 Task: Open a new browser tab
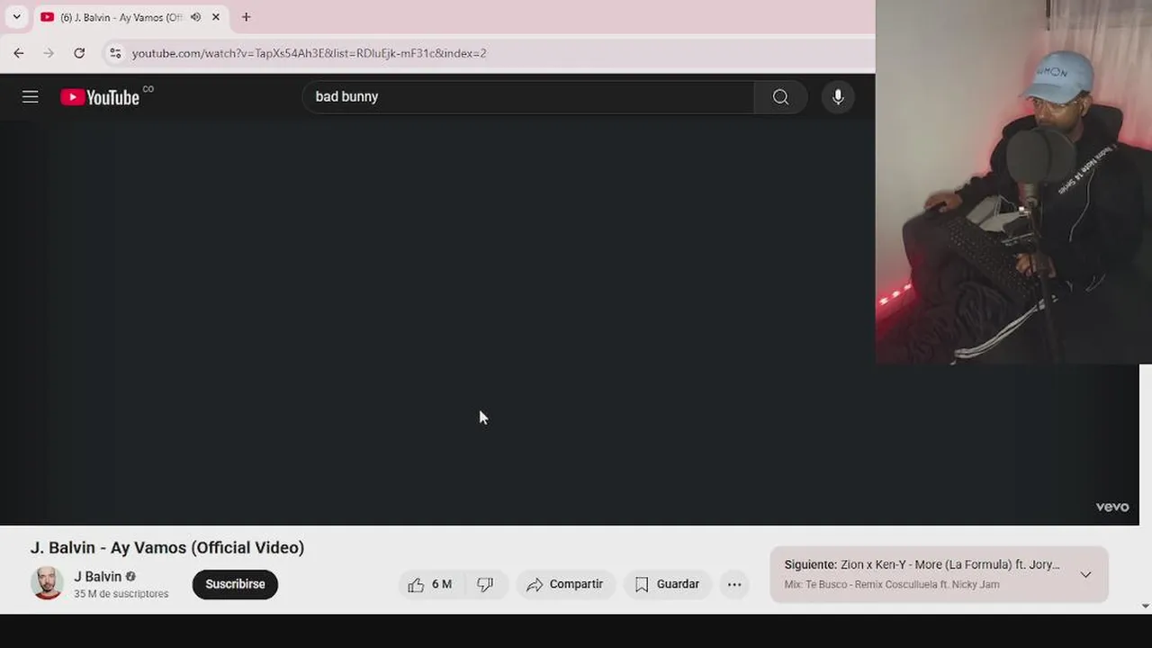[246, 17]
